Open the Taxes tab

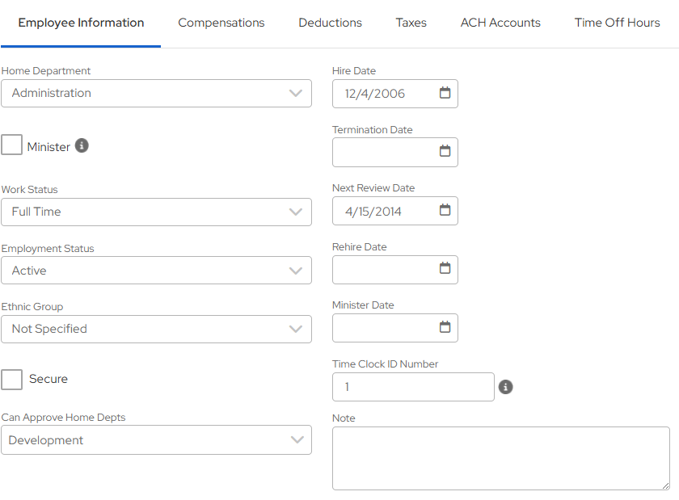click(x=411, y=23)
